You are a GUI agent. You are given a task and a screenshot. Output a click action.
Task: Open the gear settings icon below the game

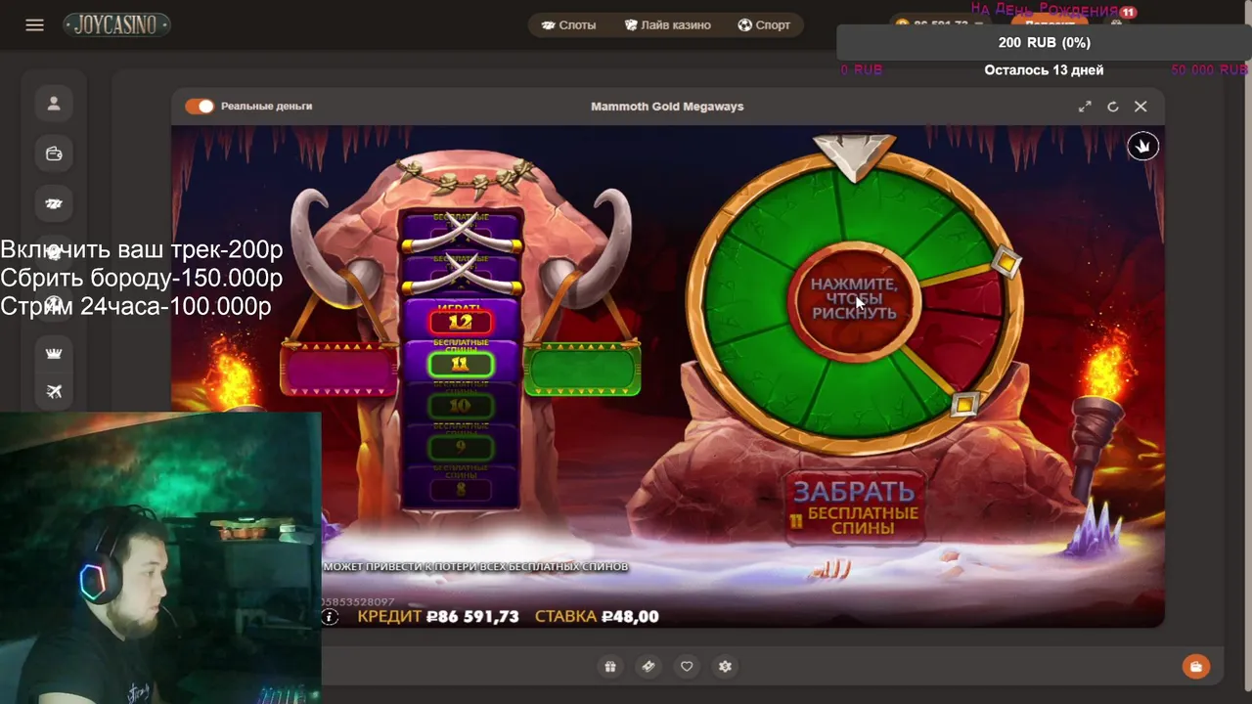(725, 667)
